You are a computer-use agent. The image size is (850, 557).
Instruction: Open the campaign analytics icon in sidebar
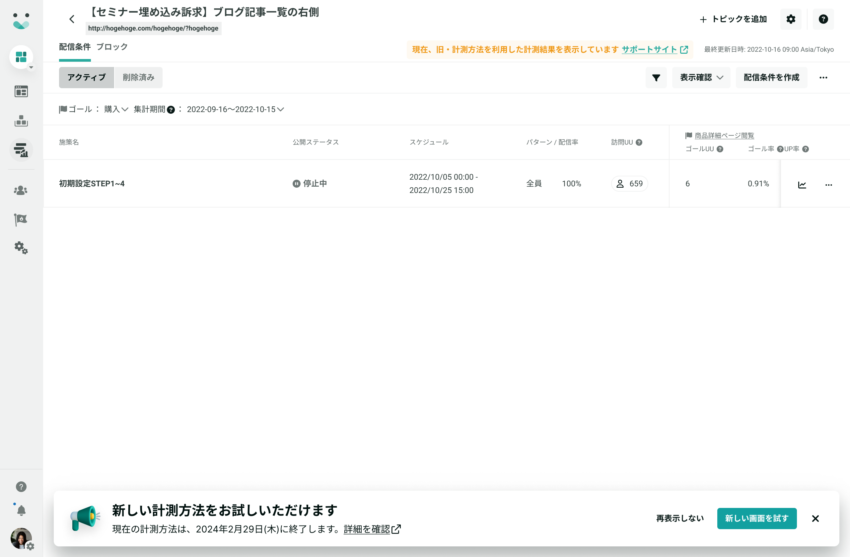21,150
